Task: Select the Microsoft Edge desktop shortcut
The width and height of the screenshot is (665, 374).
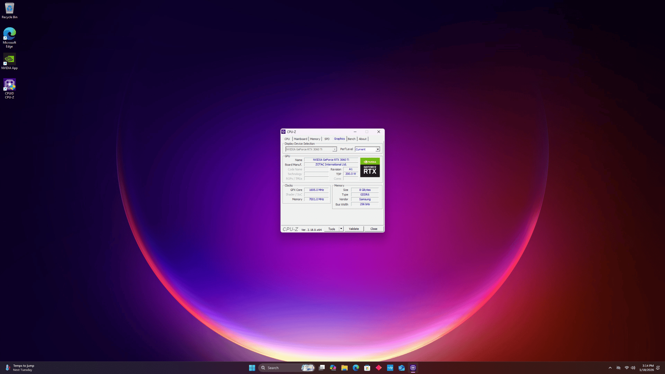Action: (9, 38)
